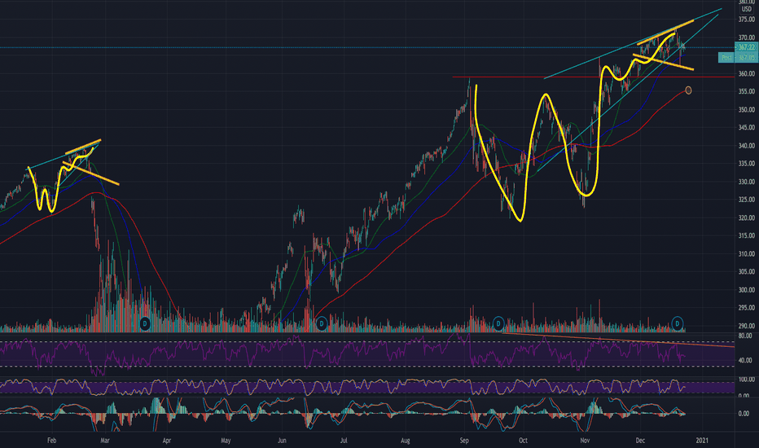
Task: Click the USD currency label on price axis
Action: (747, 9)
